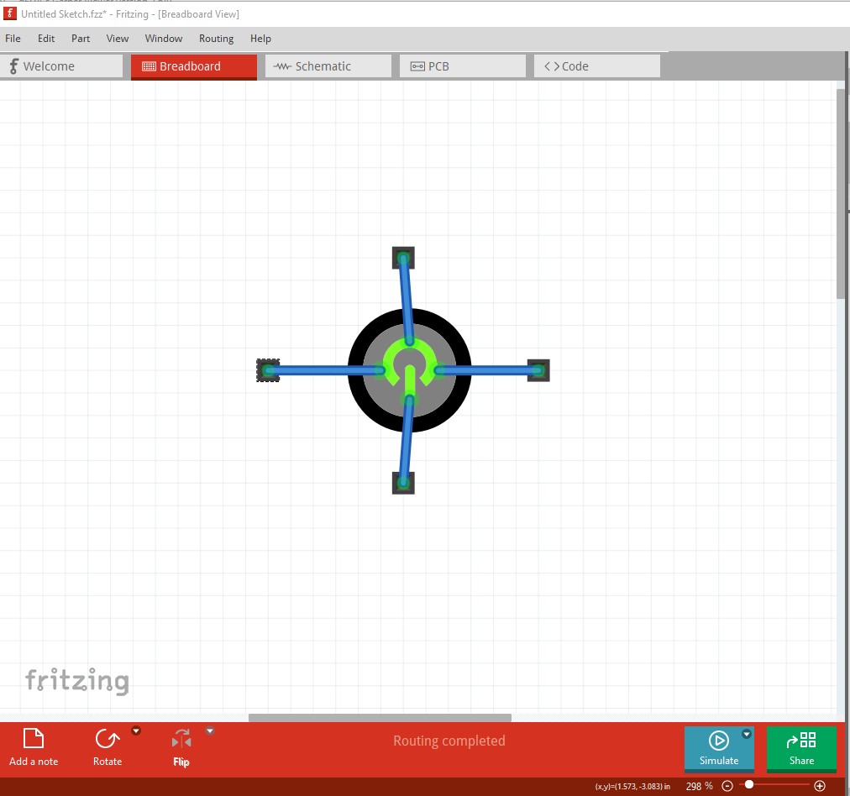
Task: Expand the Flip options dropdown arrow
Action: [210, 731]
